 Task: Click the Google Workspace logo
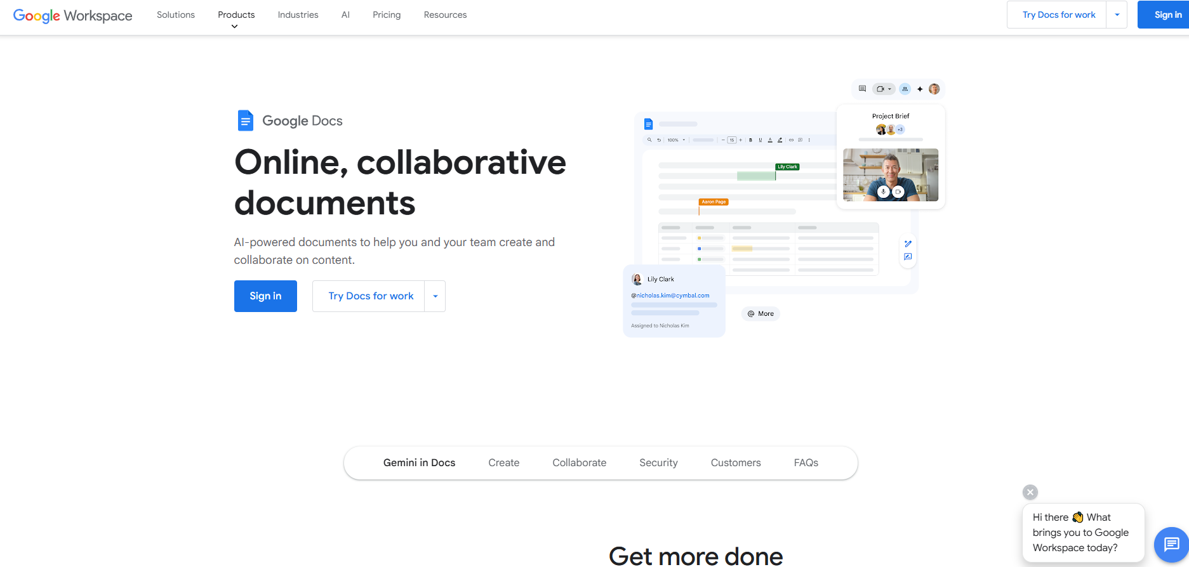pyautogui.click(x=72, y=15)
